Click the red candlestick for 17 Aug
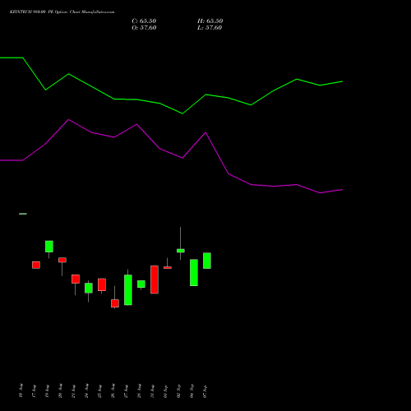 pos(36,265)
